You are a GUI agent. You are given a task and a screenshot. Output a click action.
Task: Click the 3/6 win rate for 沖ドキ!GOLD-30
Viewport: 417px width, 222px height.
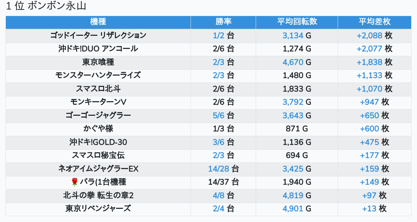(218, 142)
